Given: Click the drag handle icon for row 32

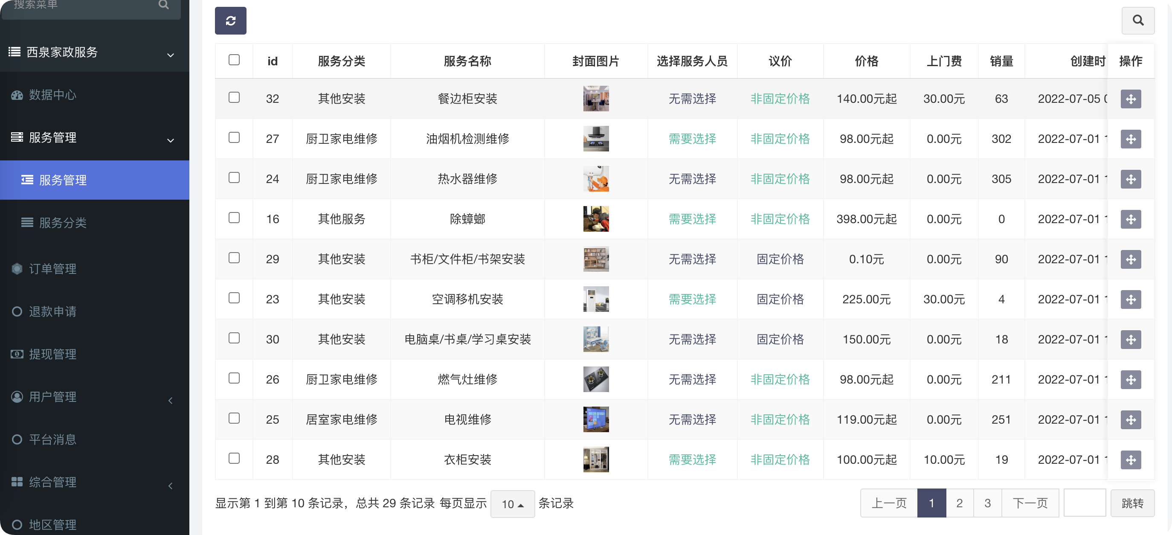Looking at the screenshot, I should tap(1130, 99).
